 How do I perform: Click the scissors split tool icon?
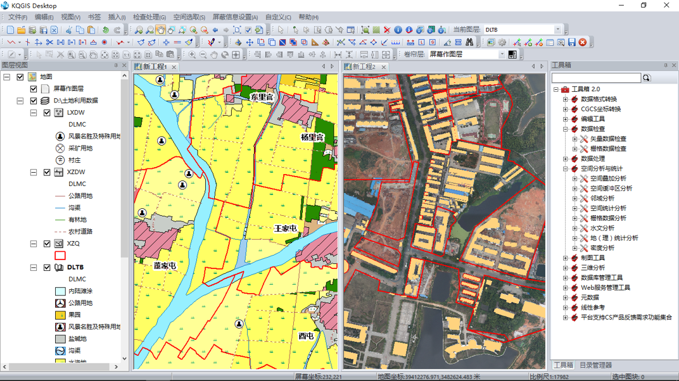49,42
